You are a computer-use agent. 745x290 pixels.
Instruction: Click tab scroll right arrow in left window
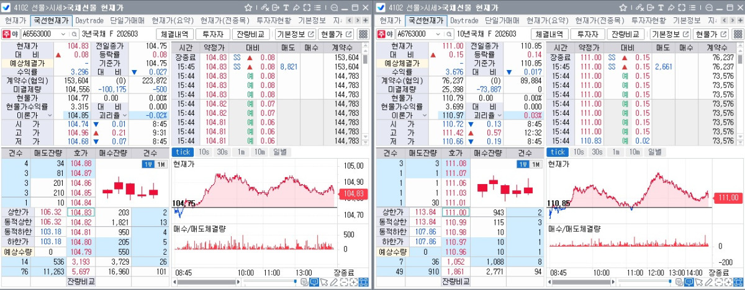pos(357,20)
